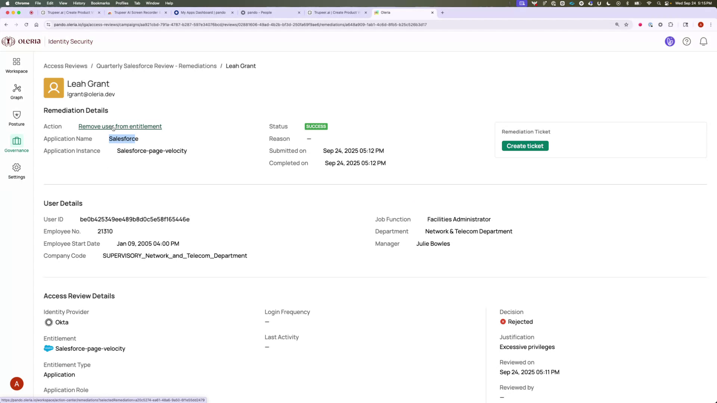Bookmark the page with the star icon
Image resolution: width=717 pixels, height=403 pixels.
[627, 25]
